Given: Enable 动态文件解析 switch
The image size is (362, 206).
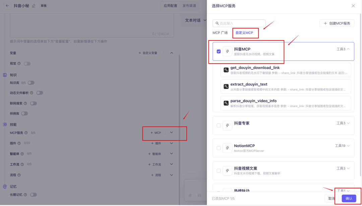Looking at the screenshot, I should tap(40, 93).
